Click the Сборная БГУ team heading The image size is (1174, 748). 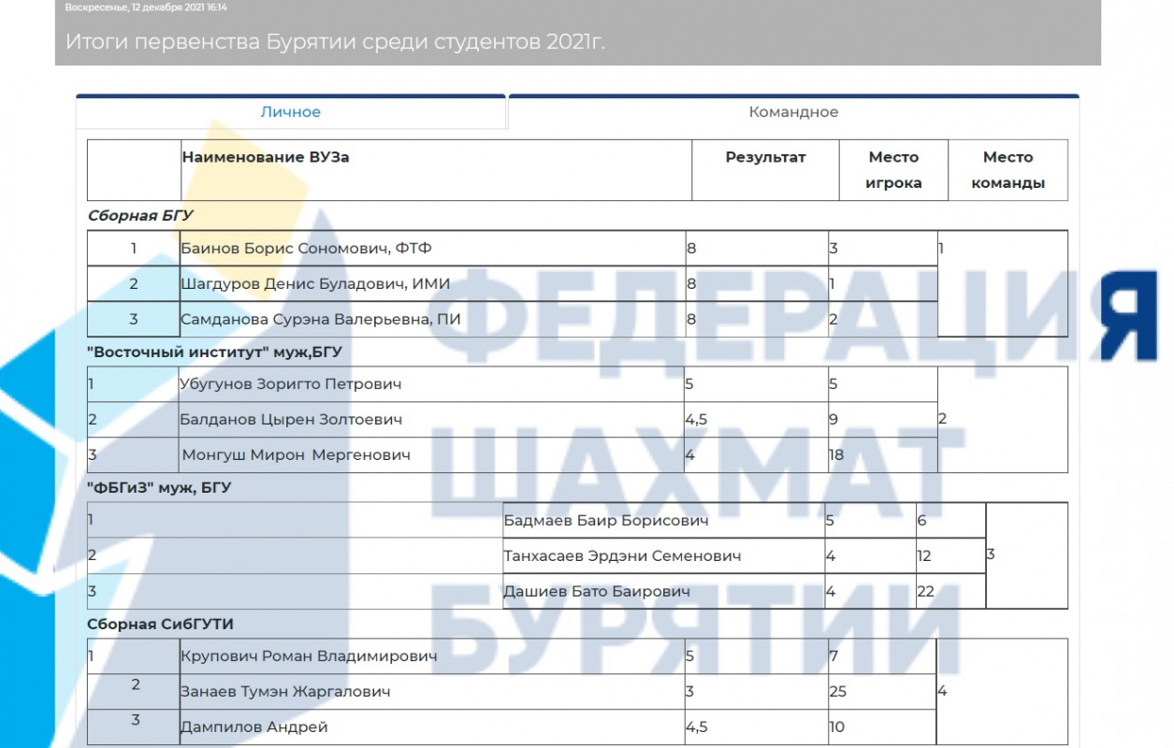click(140, 215)
